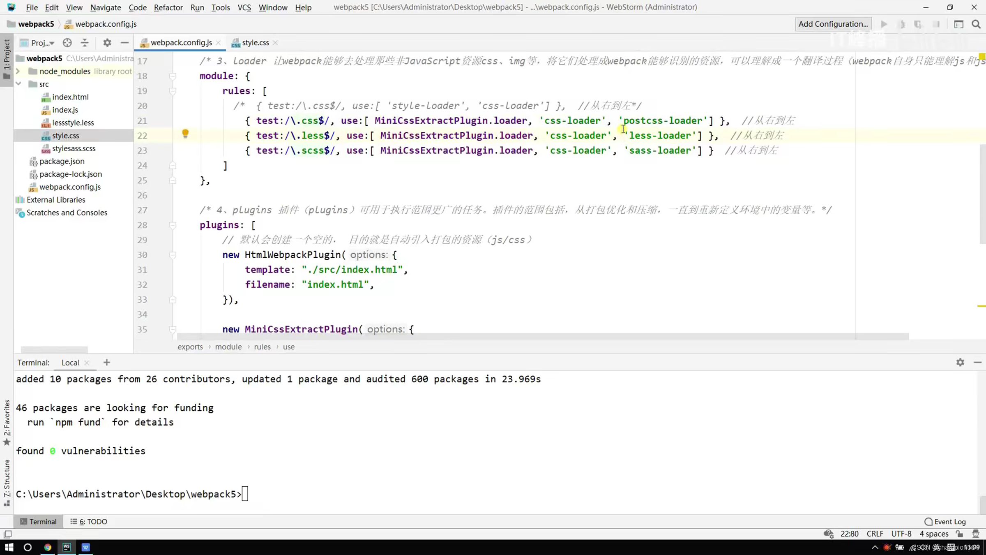Show hidden tray icons chevron
This screenshot has width=986, height=555.
coord(875,547)
